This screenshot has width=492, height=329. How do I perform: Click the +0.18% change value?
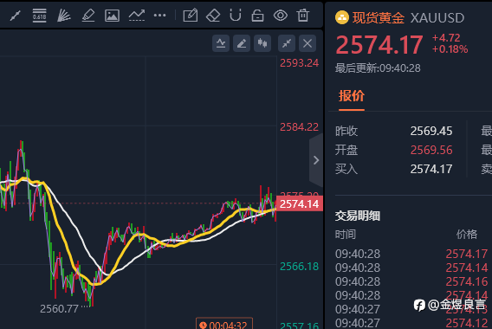[x=450, y=49]
